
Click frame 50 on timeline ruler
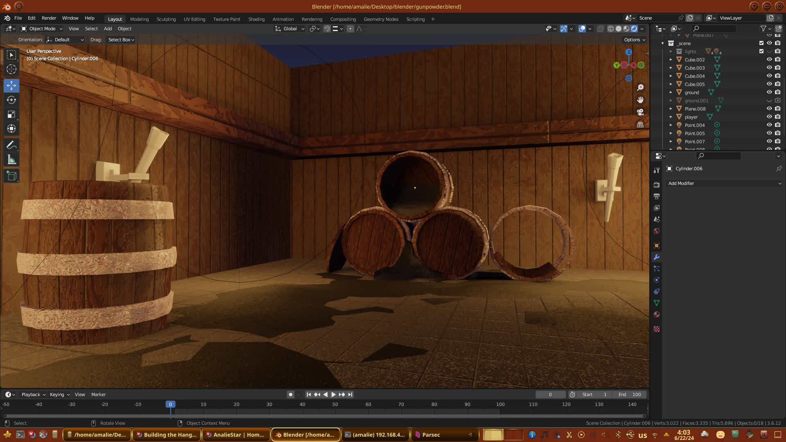pyautogui.click(x=335, y=404)
